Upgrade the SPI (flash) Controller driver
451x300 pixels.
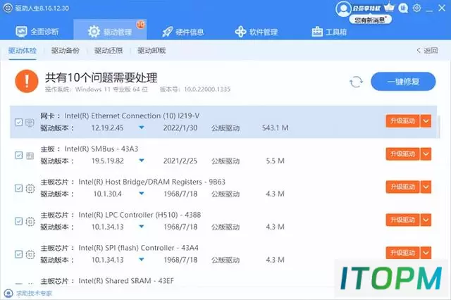pos(402,253)
